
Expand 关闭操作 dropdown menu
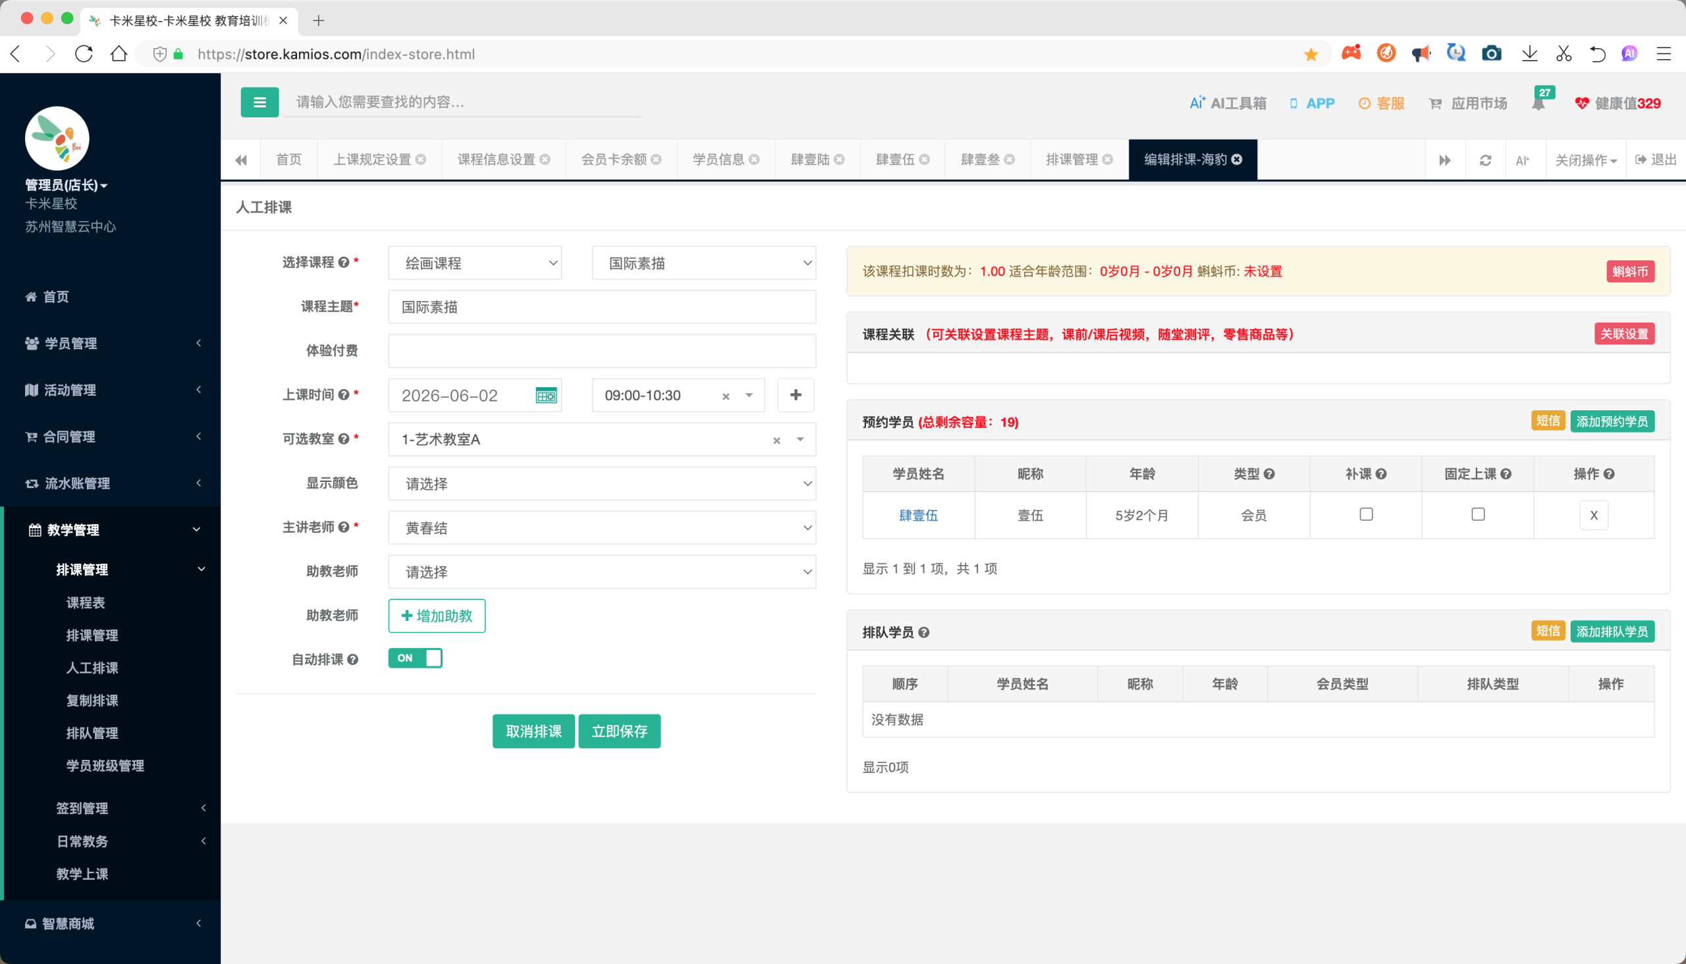(x=1585, y=160)
